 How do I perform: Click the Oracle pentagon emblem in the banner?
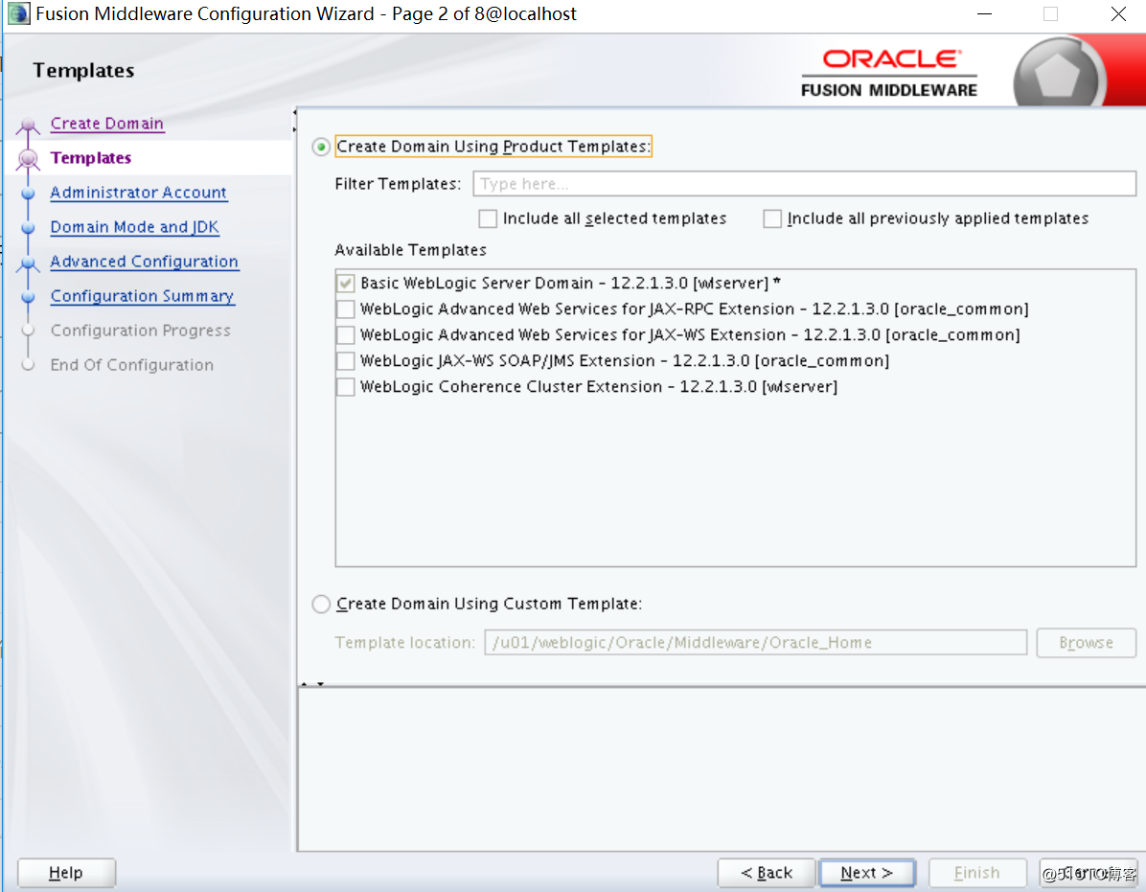1058,73
